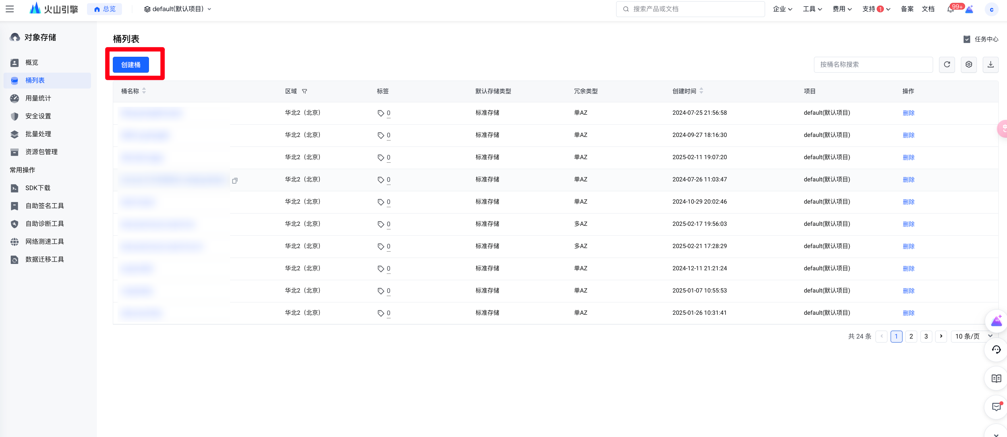Expand the Tools menu

click(812, 9)
